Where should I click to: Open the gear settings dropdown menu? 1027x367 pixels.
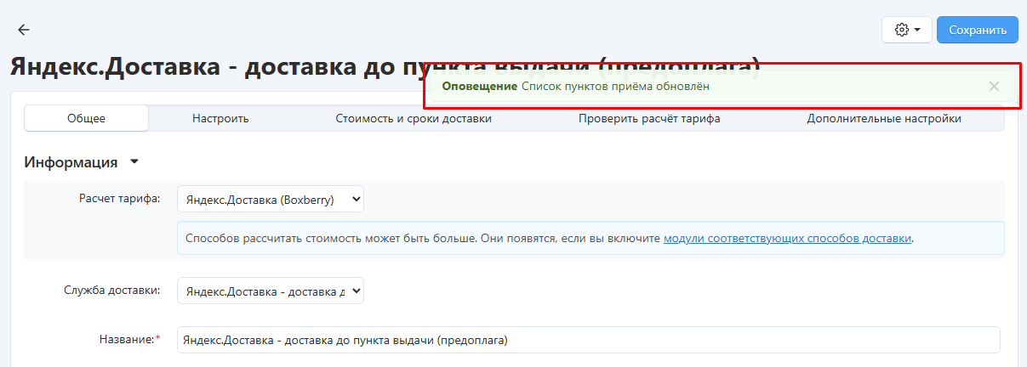click(x=907, y=30)
